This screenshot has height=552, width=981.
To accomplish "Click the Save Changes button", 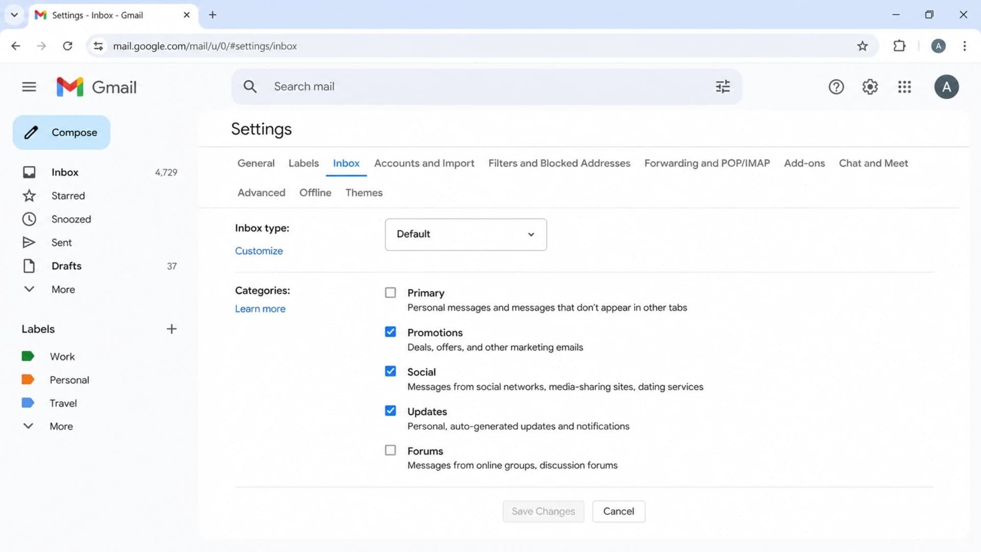I will click(x=543, y=512).
